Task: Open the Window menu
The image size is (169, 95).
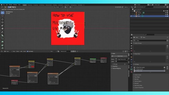Action: click(x=15, y=5)
